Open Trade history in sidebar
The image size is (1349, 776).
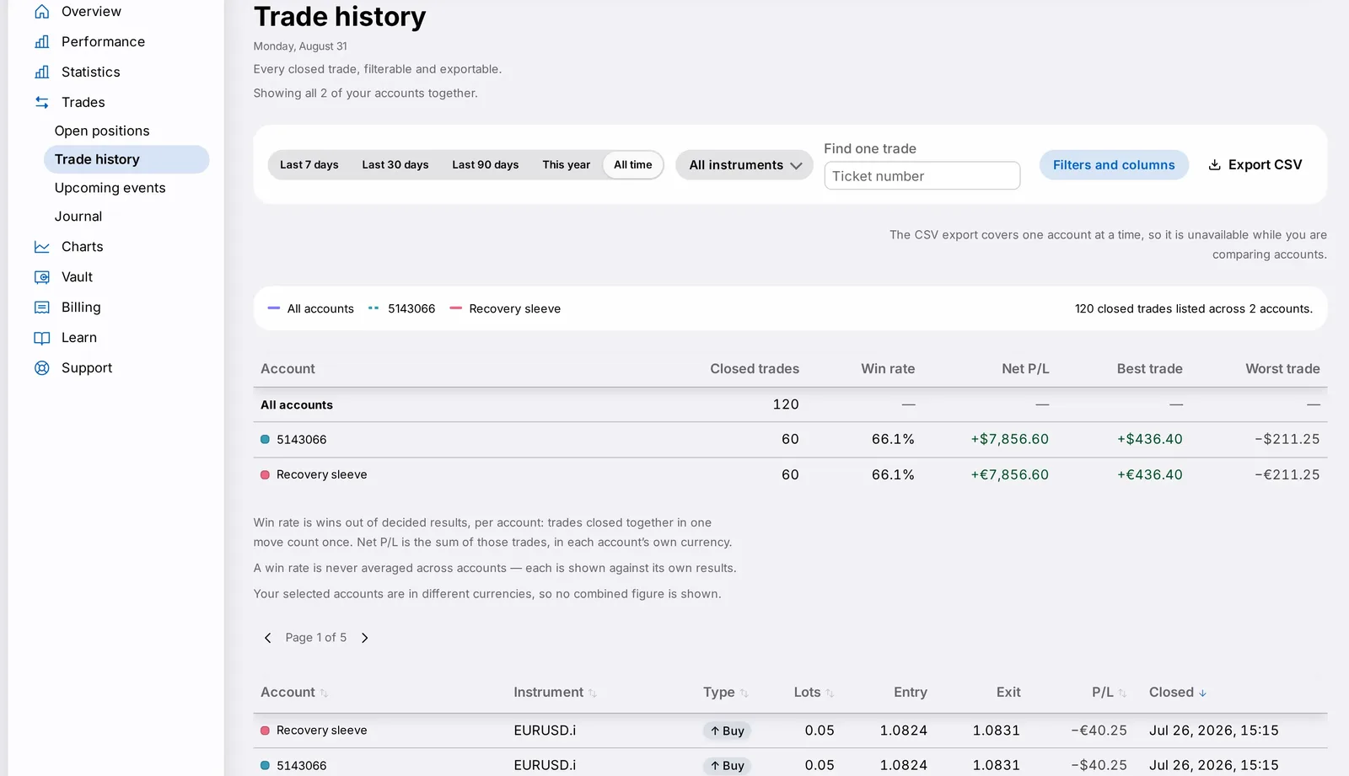(126, 160)
